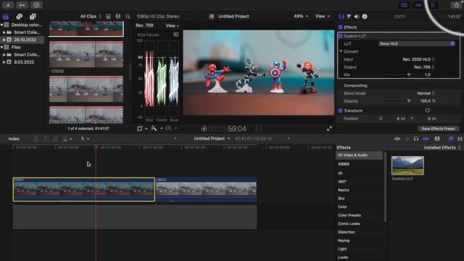Select the Blur effects category
The height and width of the screenshot is (261, 464).
click(341, 198)
